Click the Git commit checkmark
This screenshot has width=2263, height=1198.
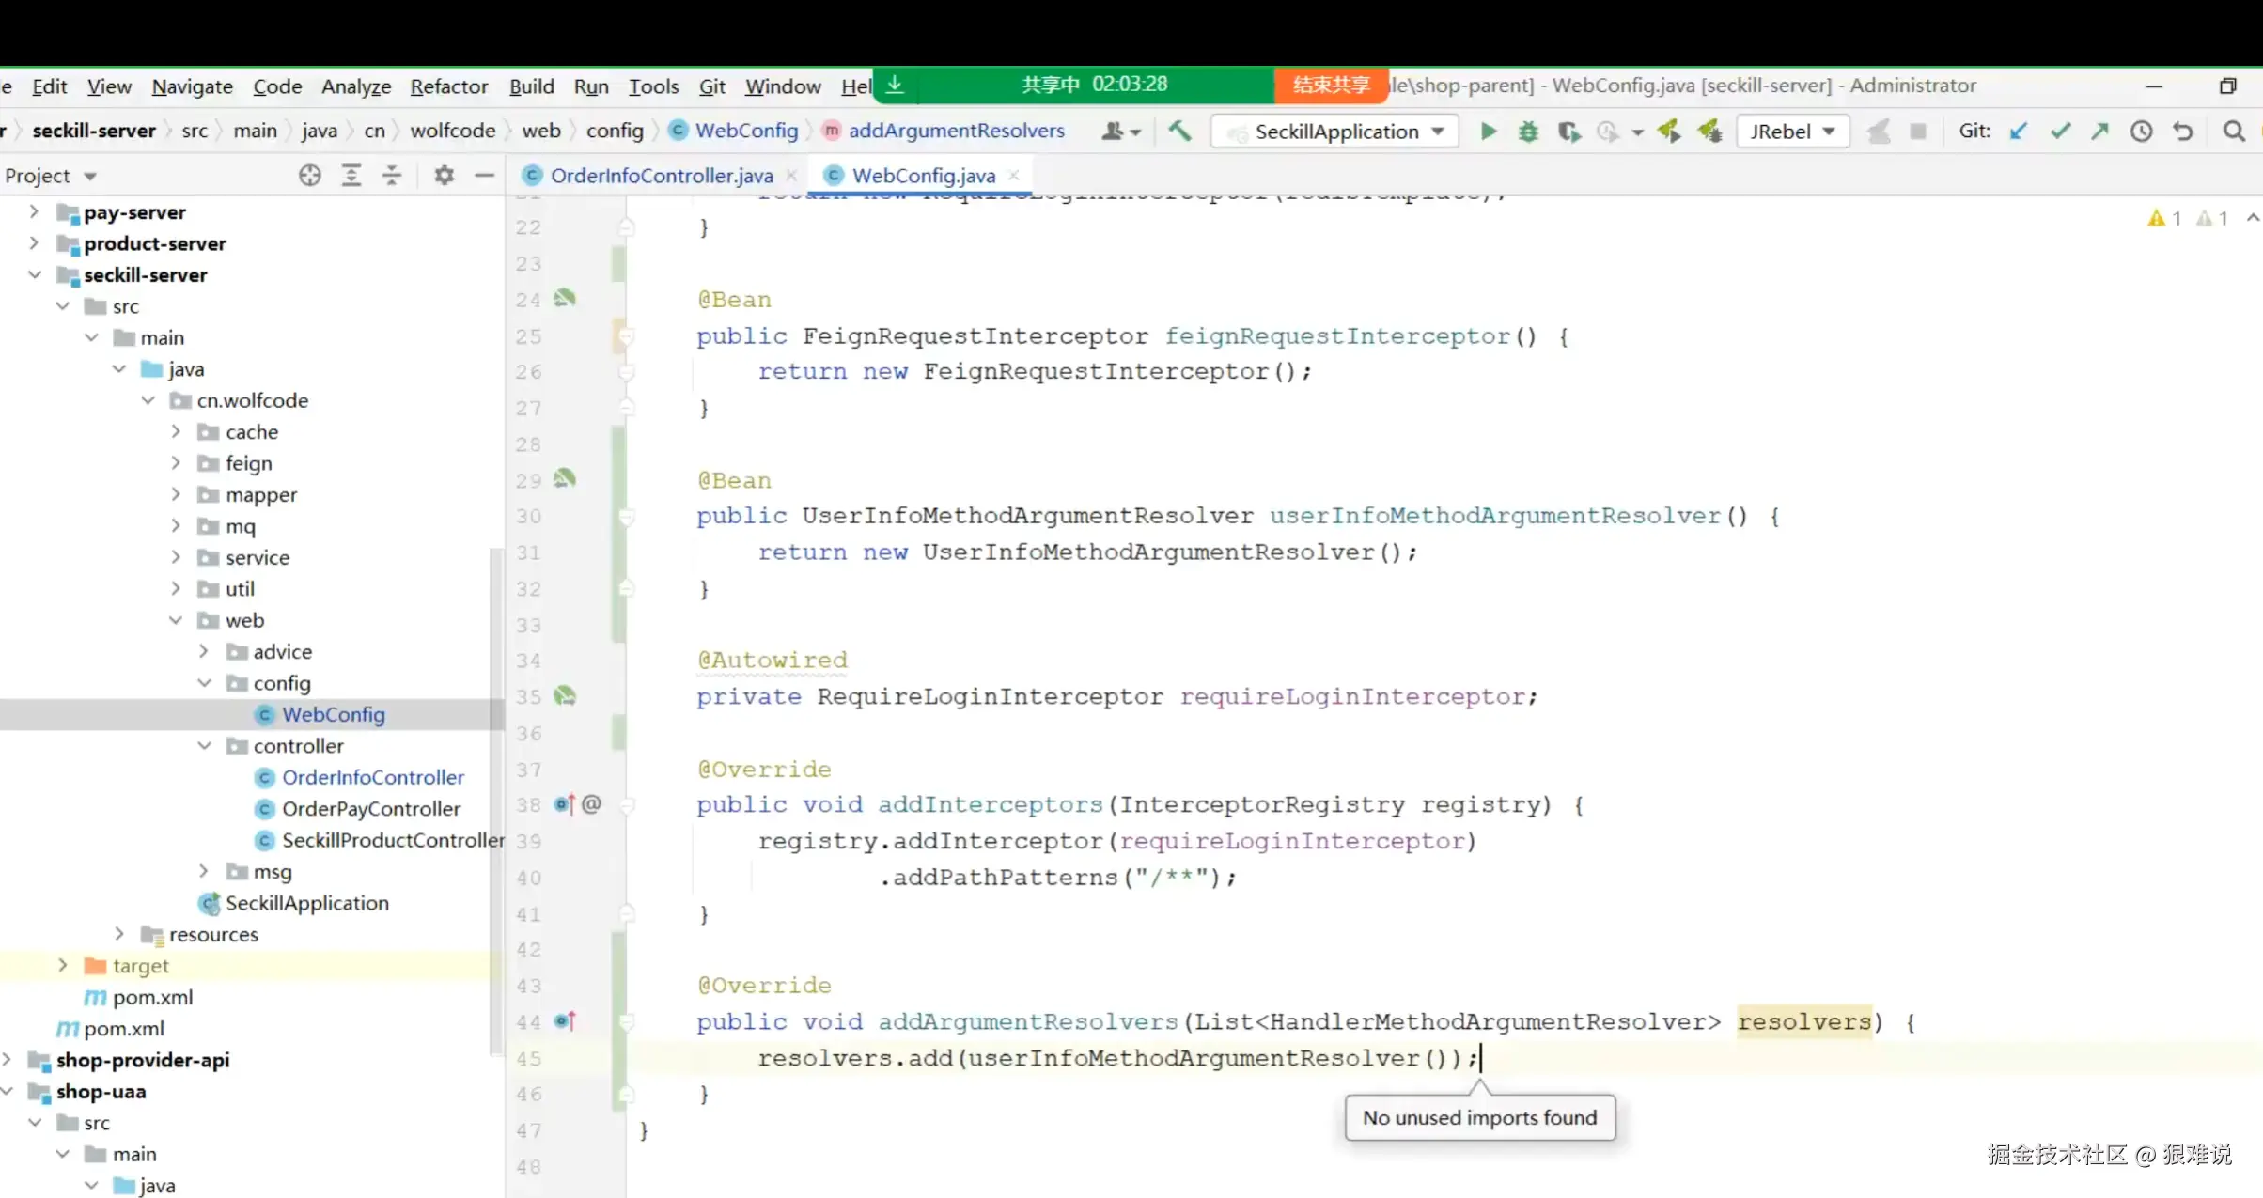(x=2060, y=132)
